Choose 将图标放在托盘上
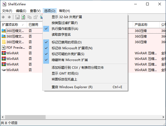Screen dimensions: 166x126 pos(85,79)
